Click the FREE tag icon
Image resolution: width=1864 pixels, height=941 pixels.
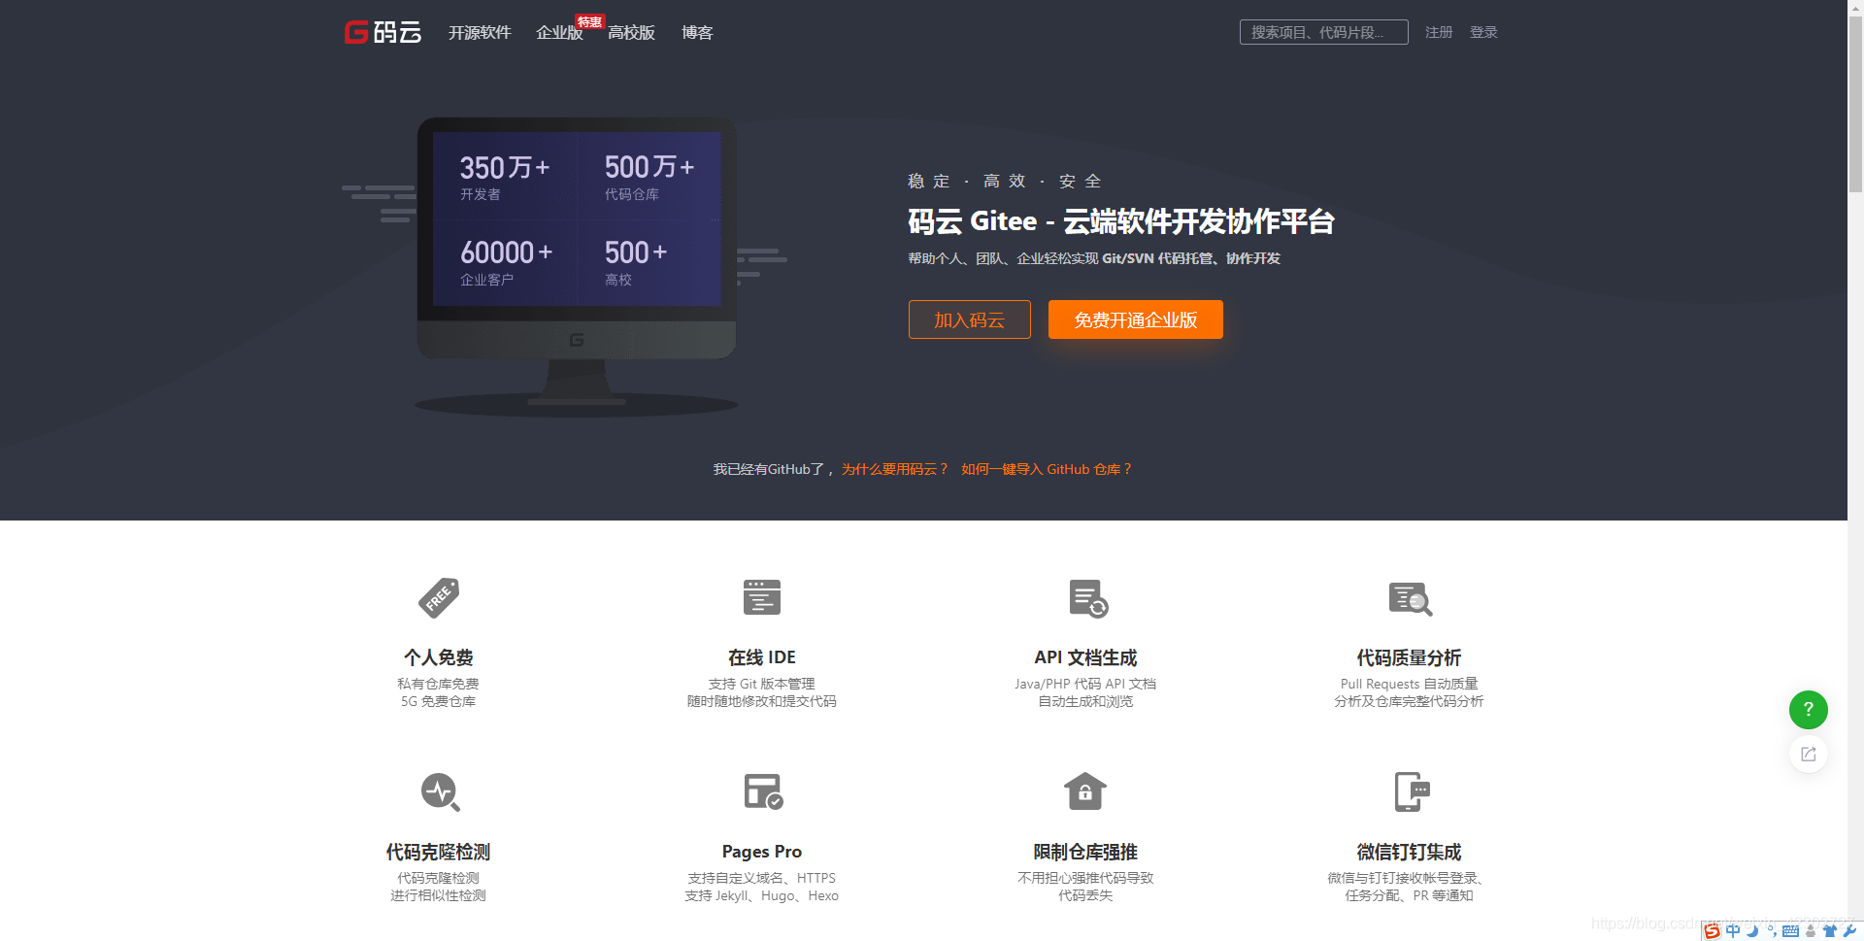click(439, 597)
